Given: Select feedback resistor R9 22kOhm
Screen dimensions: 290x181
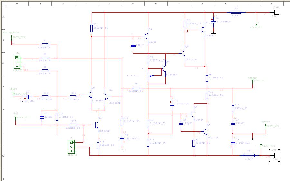Looking at the screenshot, I should (136, 88).
